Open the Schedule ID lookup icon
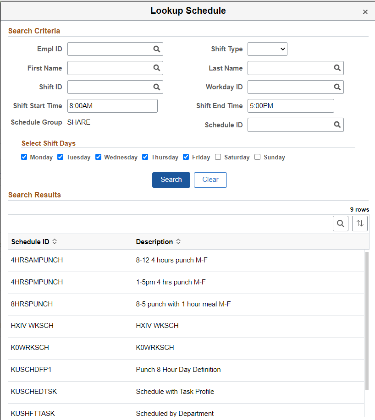375x420 pixels. (337, 125)
